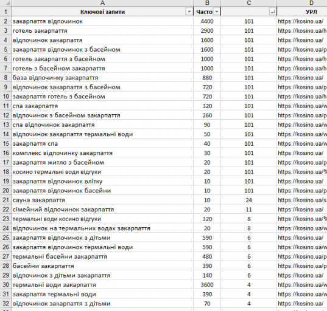The width and height of the screenshot is (327, 311).
Task: Select column C header
Action: 249,3
